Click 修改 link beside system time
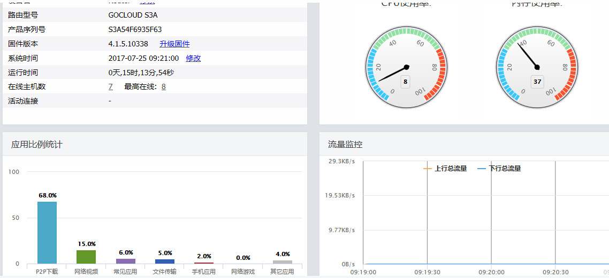The image size is (609, 278). click(193, 58)
